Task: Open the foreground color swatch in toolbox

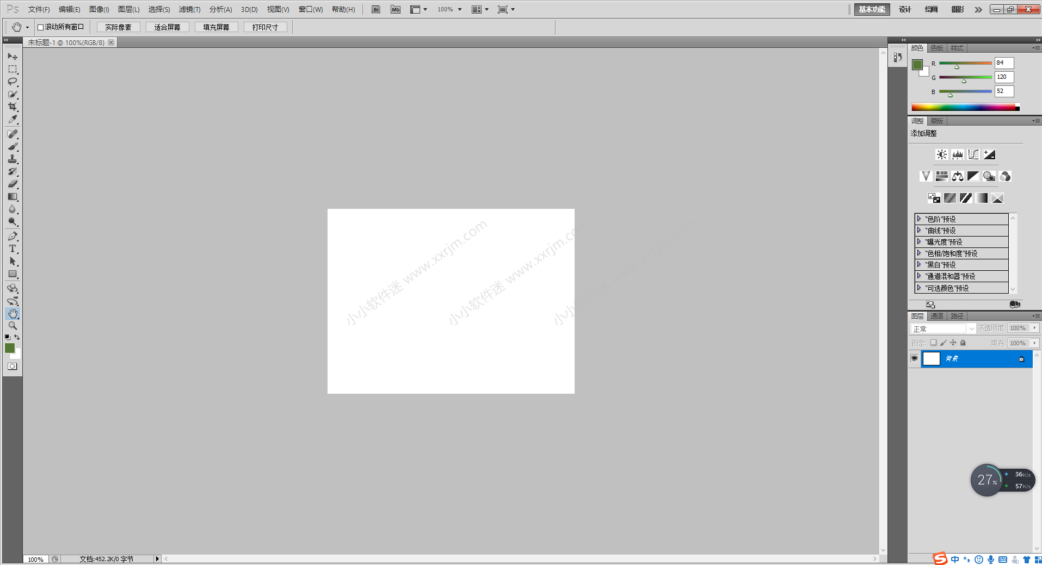Action: [10, 348]
